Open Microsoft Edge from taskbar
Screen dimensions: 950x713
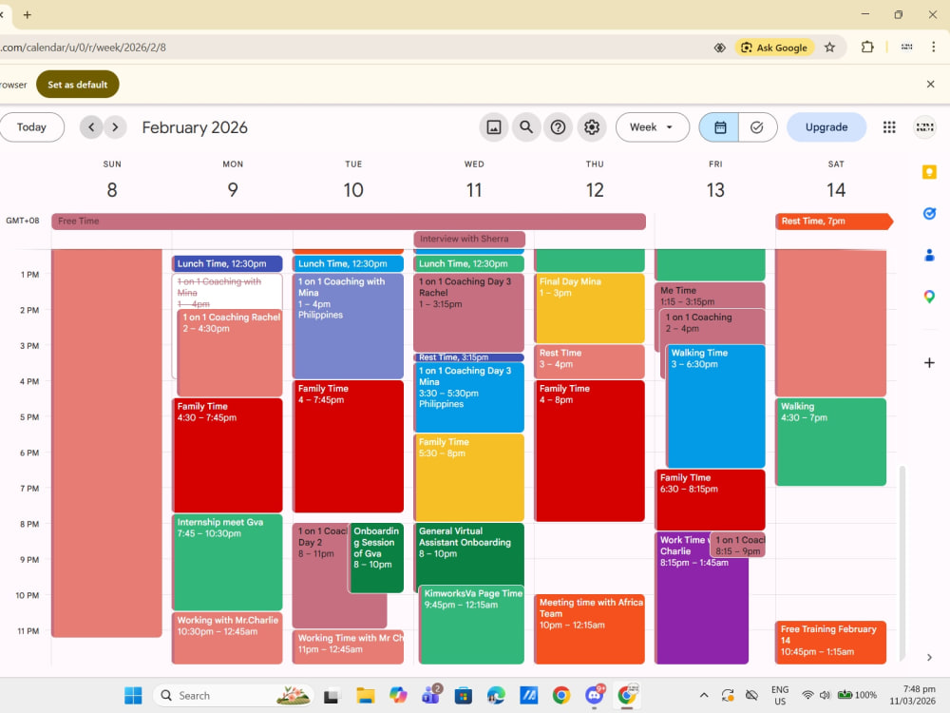[x=496, y=696]
